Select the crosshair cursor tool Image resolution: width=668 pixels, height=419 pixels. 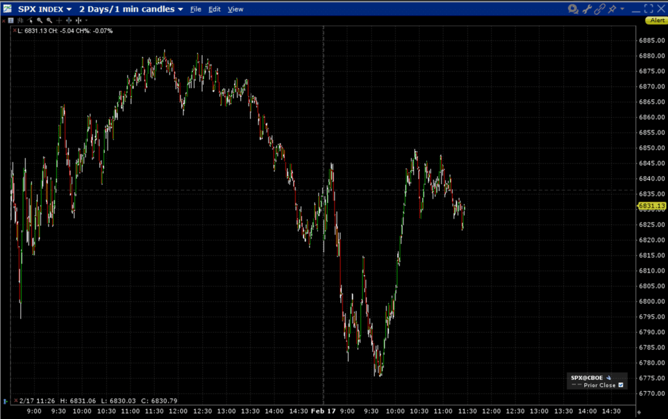(x=59, y=20)
